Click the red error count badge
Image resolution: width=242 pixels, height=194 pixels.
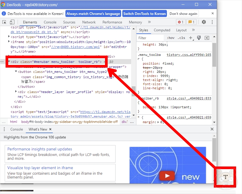(x=181, y=22)
